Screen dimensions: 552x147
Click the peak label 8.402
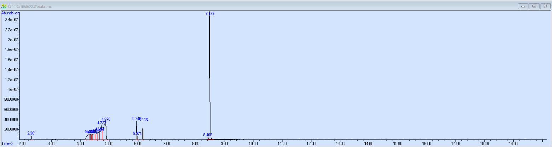[x=208, y=135]
